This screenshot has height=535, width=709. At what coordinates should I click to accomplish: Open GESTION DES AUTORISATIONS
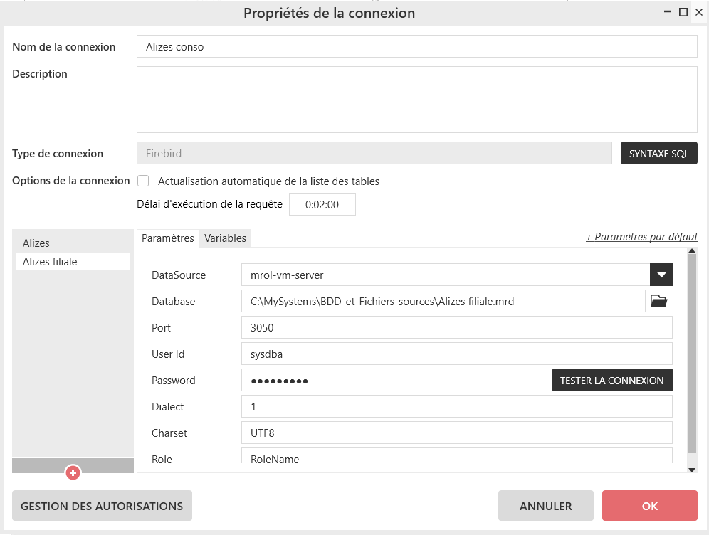tap(102, 506)
